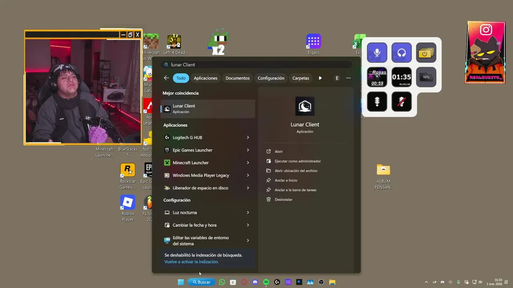Click the large Lunar Client app logo
The height and width of the screenshot is (288, 513).
point(305,106)
